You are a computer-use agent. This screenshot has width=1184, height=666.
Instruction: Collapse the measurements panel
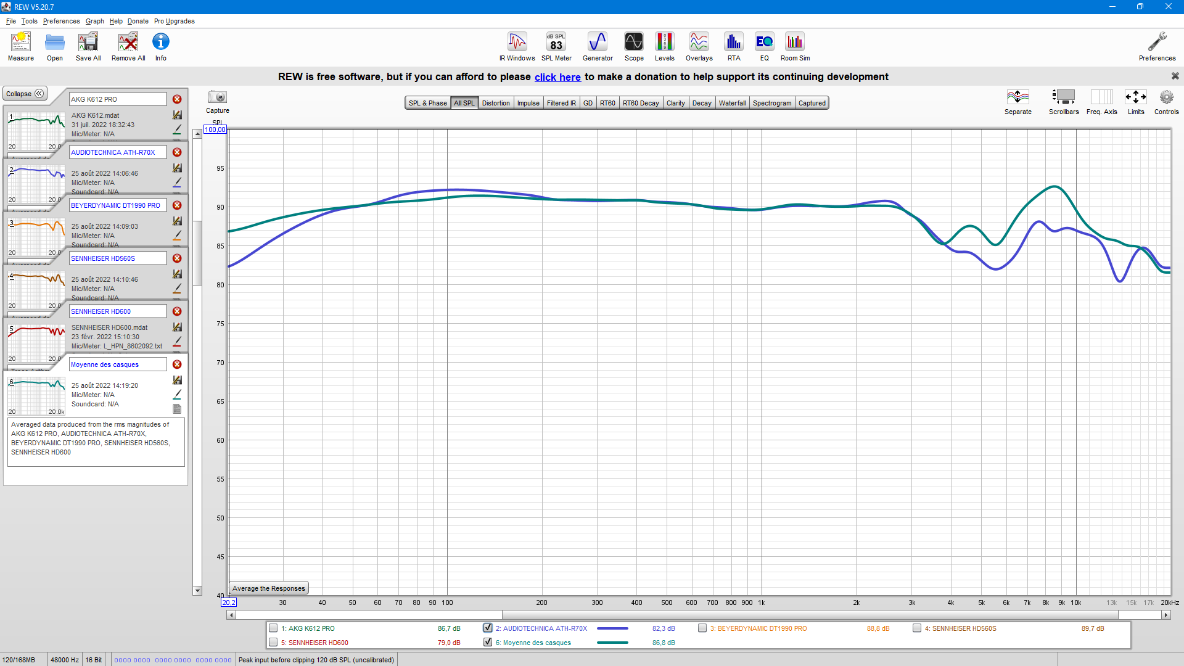25,94
